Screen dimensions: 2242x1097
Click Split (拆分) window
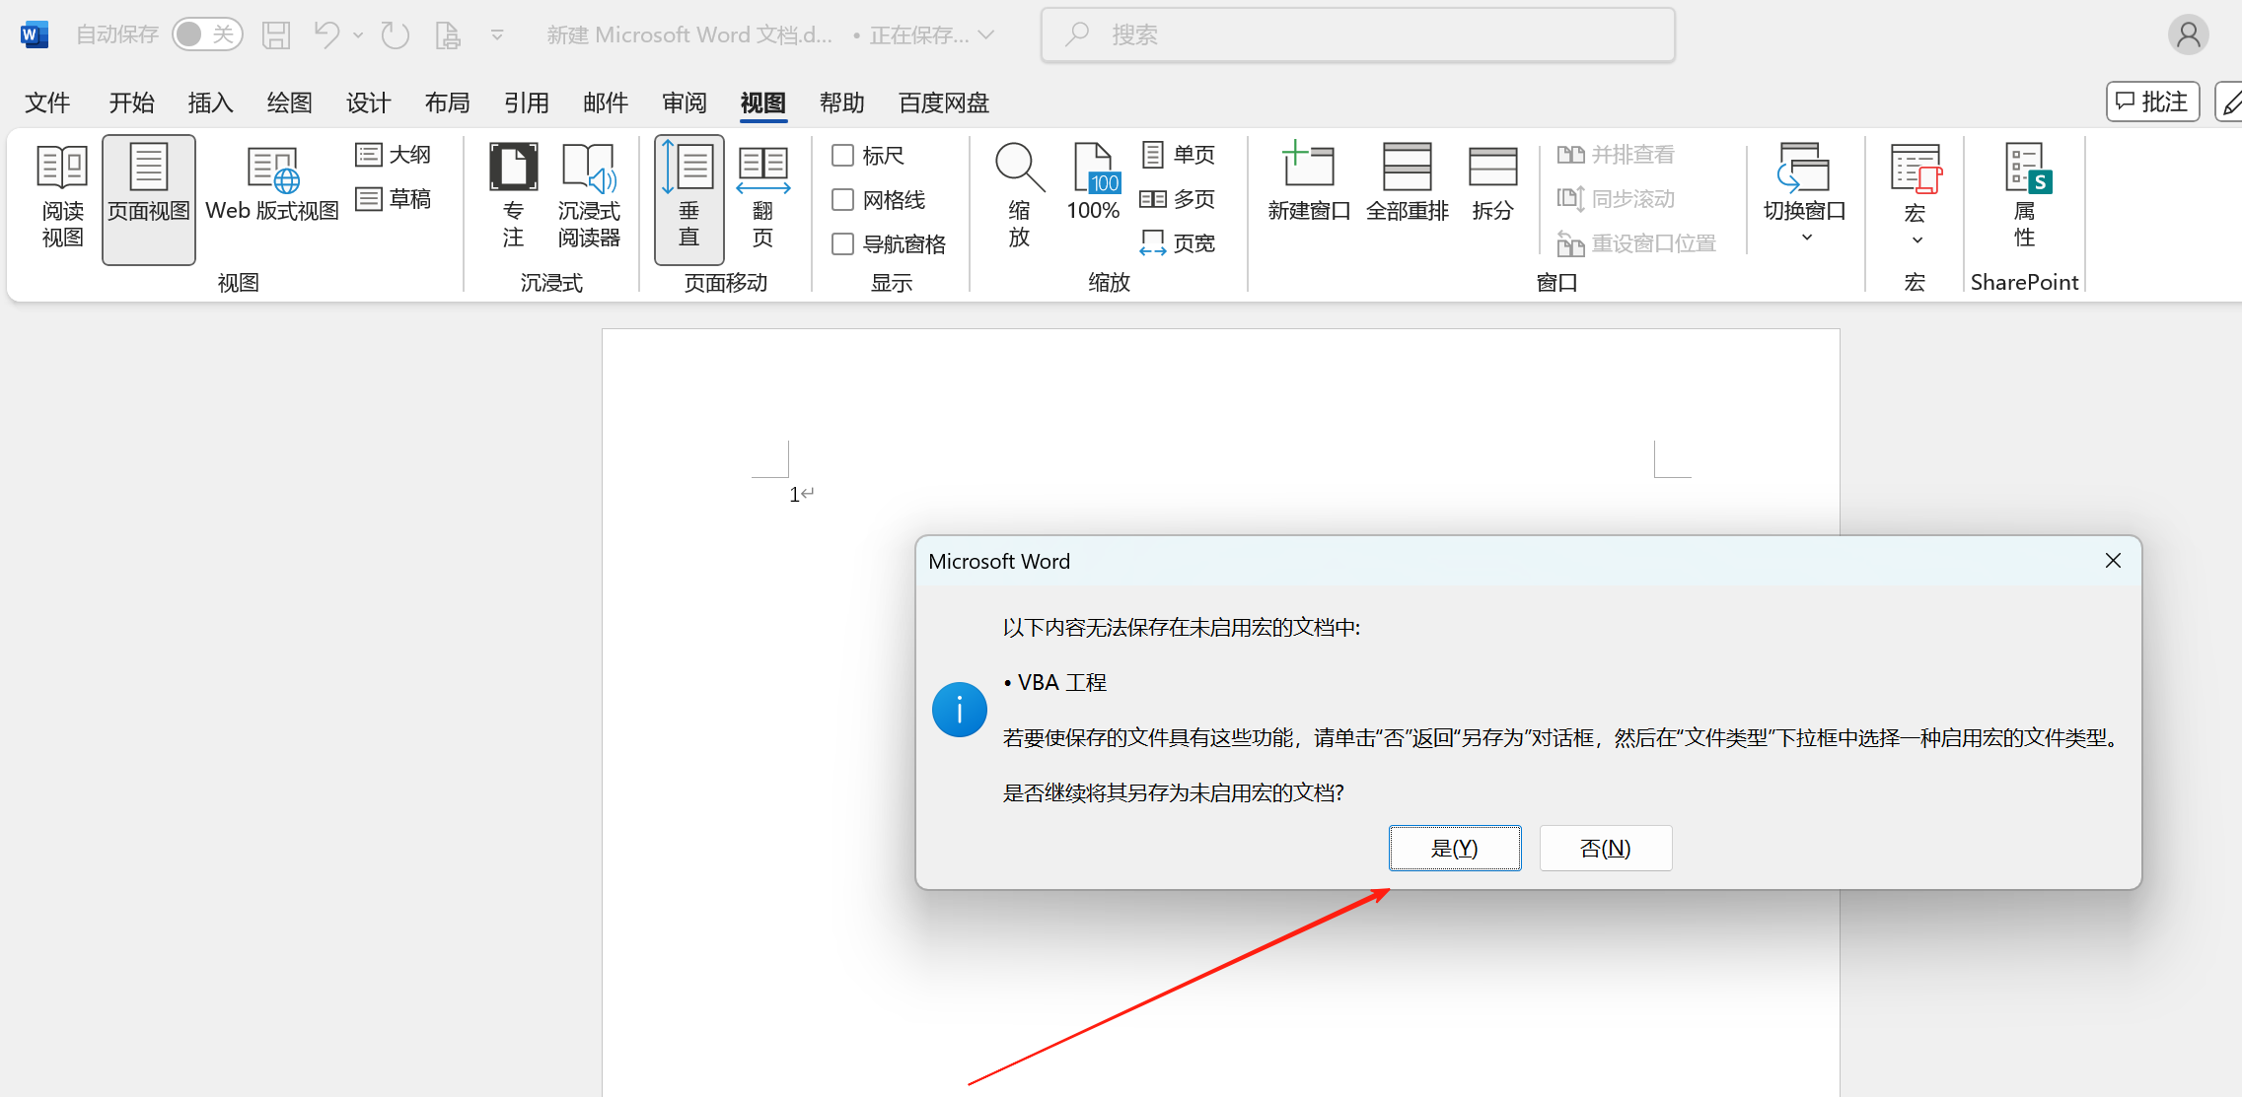pos(1492,183)
